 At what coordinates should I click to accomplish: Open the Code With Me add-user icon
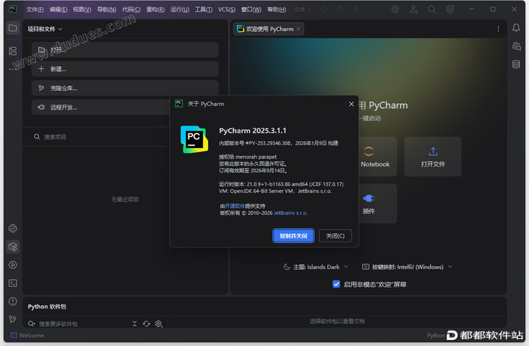[414, 10]
